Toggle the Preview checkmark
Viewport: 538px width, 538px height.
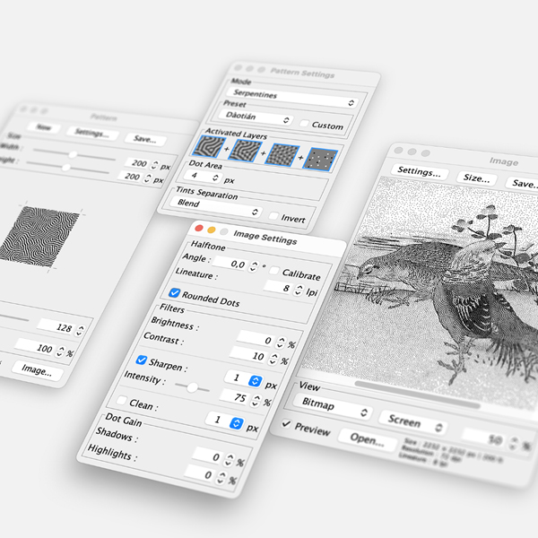[286, 424]
